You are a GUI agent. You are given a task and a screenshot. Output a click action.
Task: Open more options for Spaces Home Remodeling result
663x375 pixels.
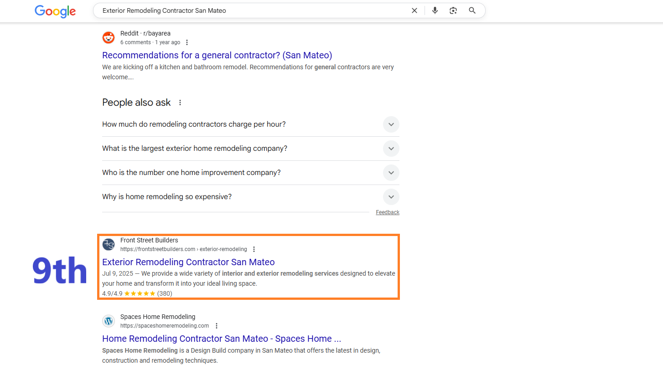point(217,326)
